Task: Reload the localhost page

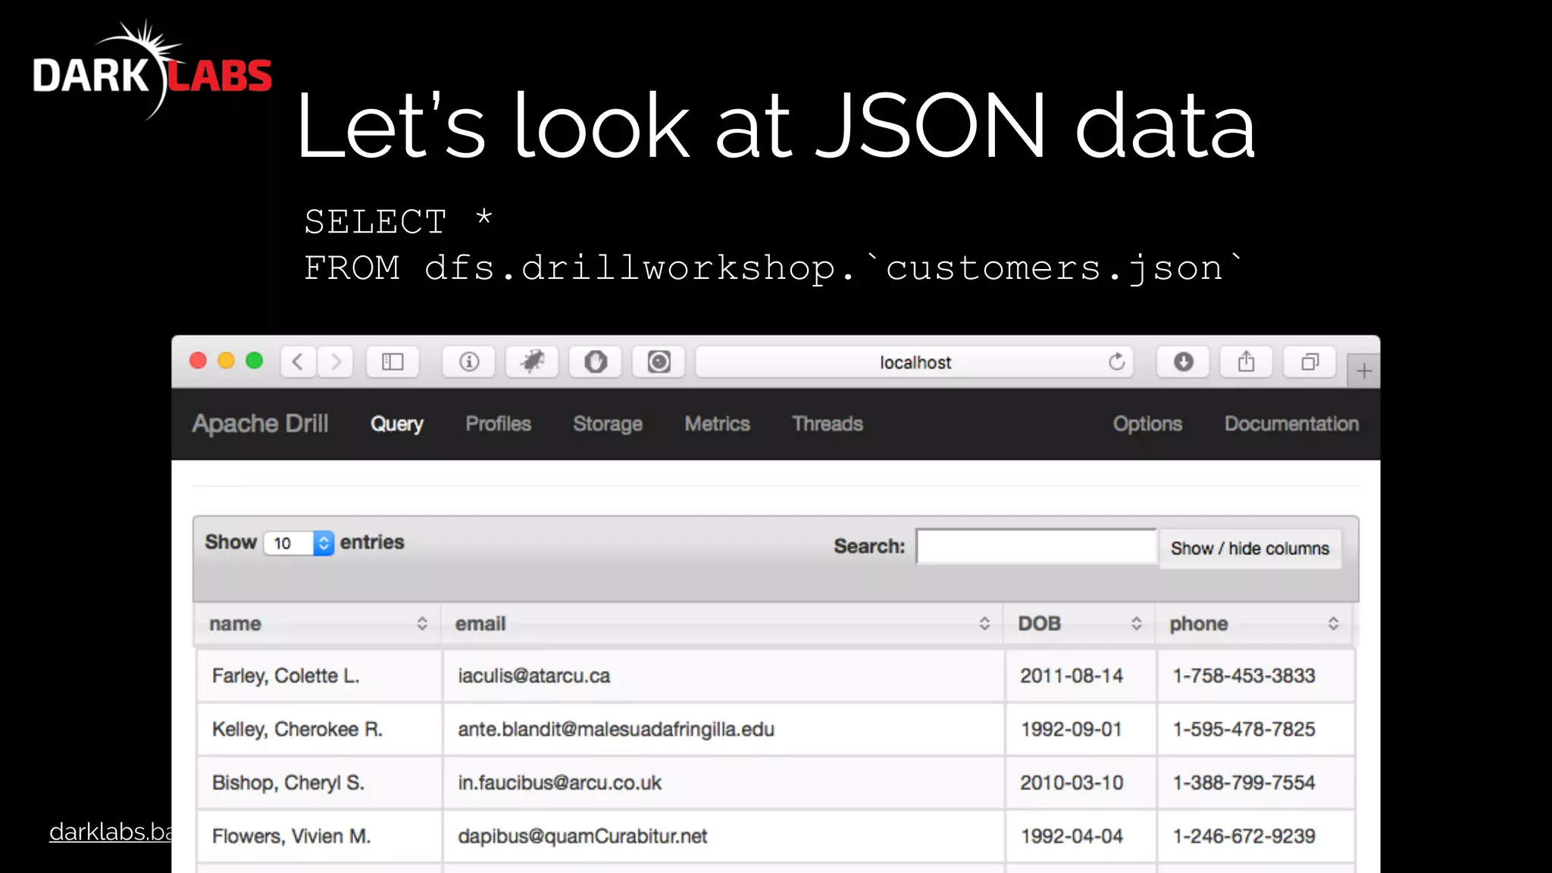Action: point(1116,362)
